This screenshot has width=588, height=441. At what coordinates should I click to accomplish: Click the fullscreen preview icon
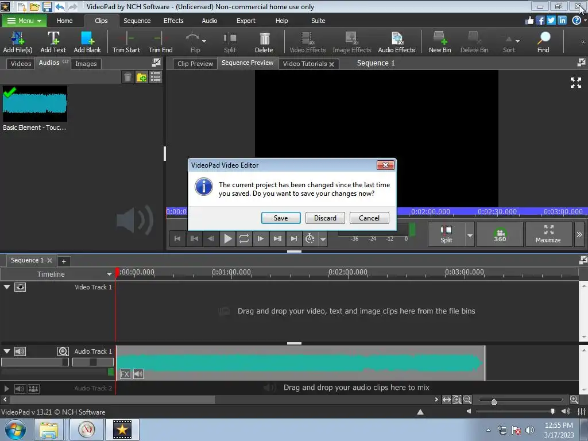pyautogui.click(x=575, y=83)
